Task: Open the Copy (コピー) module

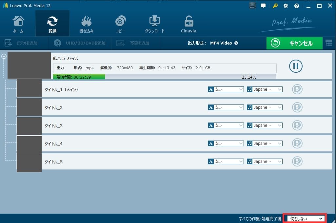Action: tap(120, 24)
